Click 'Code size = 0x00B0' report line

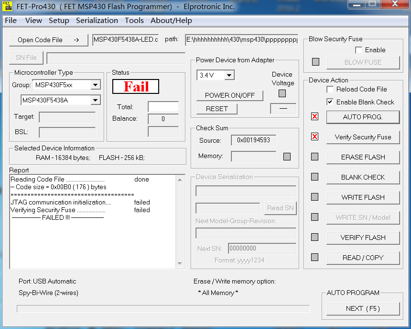59,187
